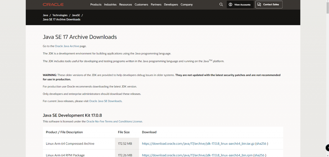Click the dark floating widget at right edge
The image size is (329, 157).
pos(327,148)
